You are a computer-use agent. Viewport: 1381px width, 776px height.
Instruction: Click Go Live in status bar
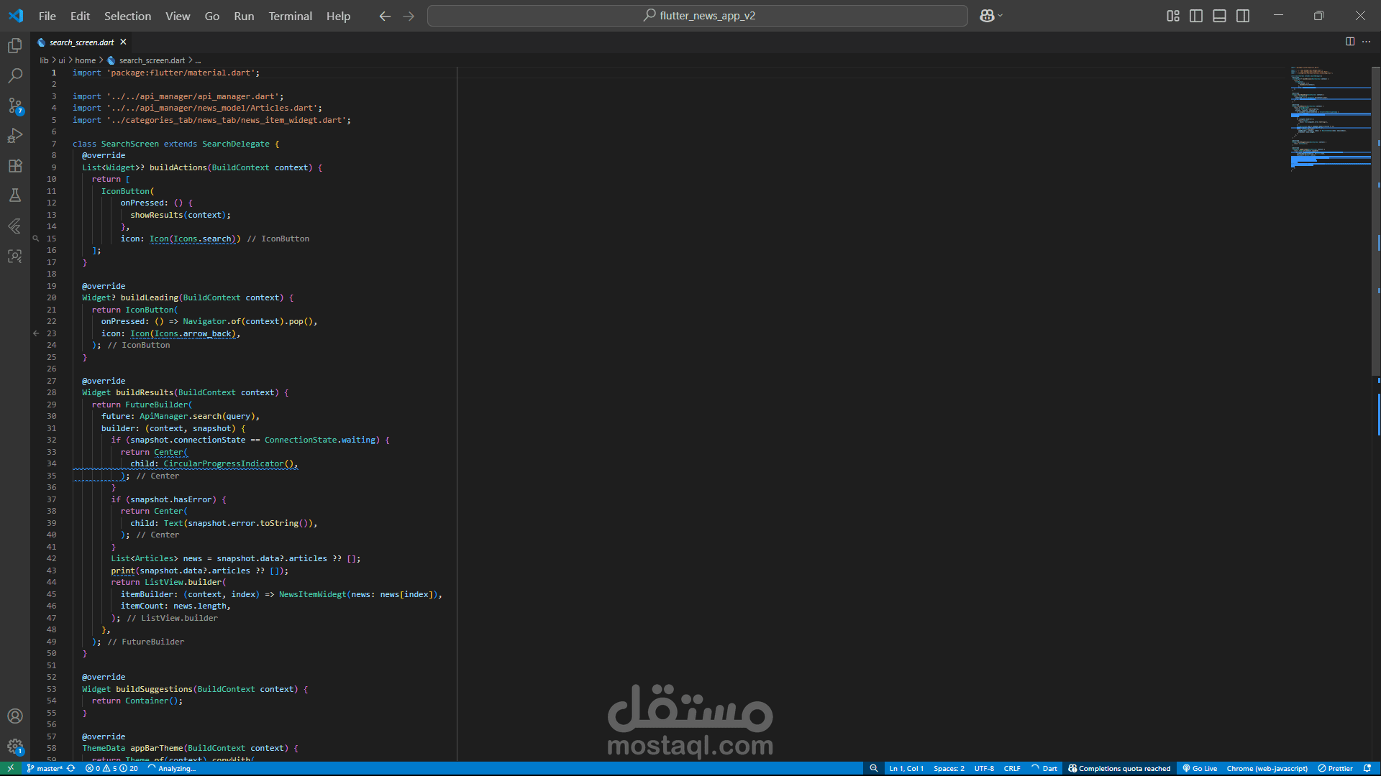tap(1200, 768)
